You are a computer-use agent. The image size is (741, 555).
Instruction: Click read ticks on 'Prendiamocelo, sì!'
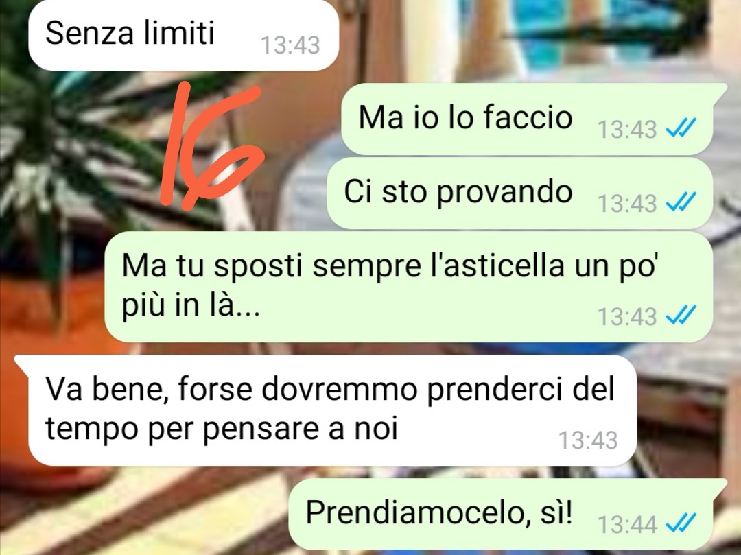(681, 522)
